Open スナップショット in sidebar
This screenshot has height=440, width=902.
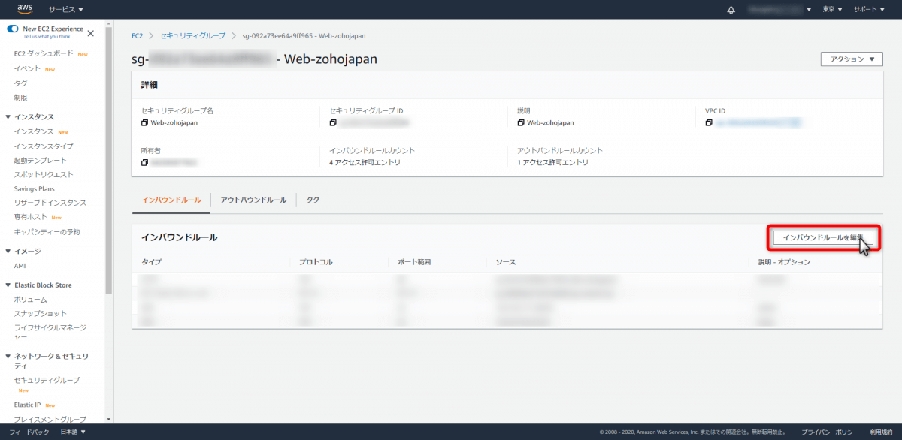click(x=40, y=314)
